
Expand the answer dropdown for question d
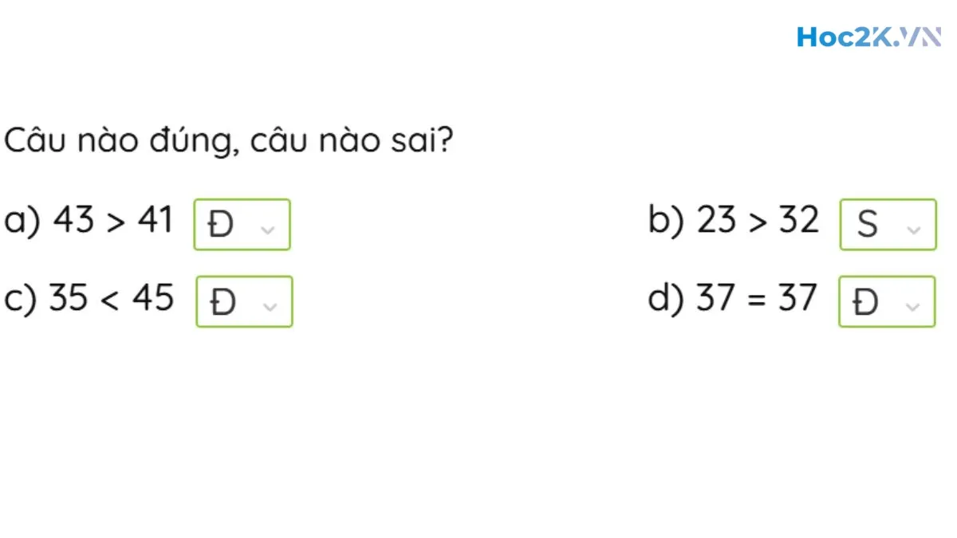[x=887, y=301]
